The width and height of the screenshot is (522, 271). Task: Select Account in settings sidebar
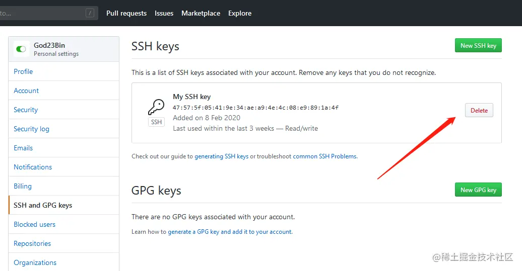(26, 91)
